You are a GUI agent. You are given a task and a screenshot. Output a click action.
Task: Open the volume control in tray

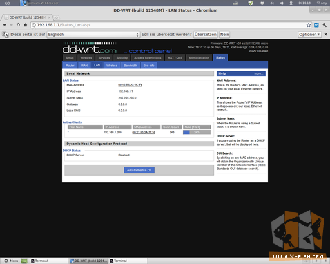(282, 3)
